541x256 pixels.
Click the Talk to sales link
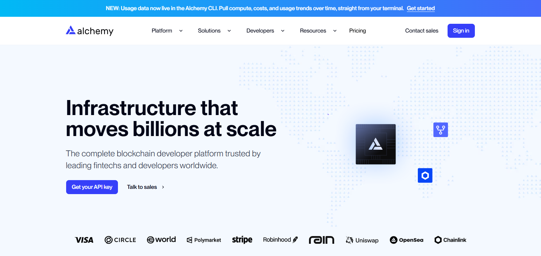pyautogui.click(x=146, y=187)
